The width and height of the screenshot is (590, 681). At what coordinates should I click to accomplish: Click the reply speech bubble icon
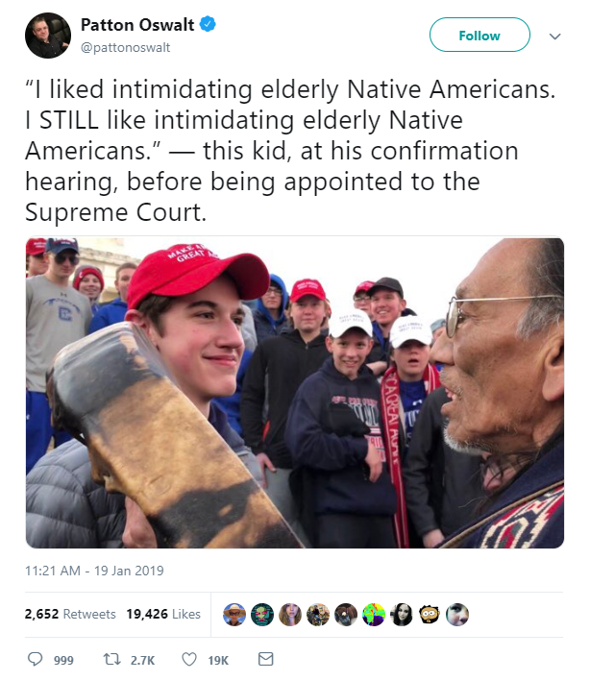[x=36, y=659]
